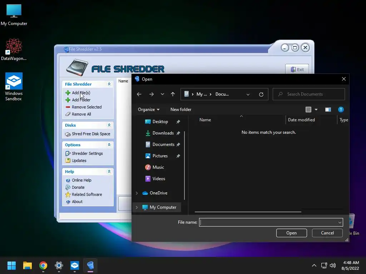Select Pictures in the navigation pane
366x274 pixels.
(160, 156)
